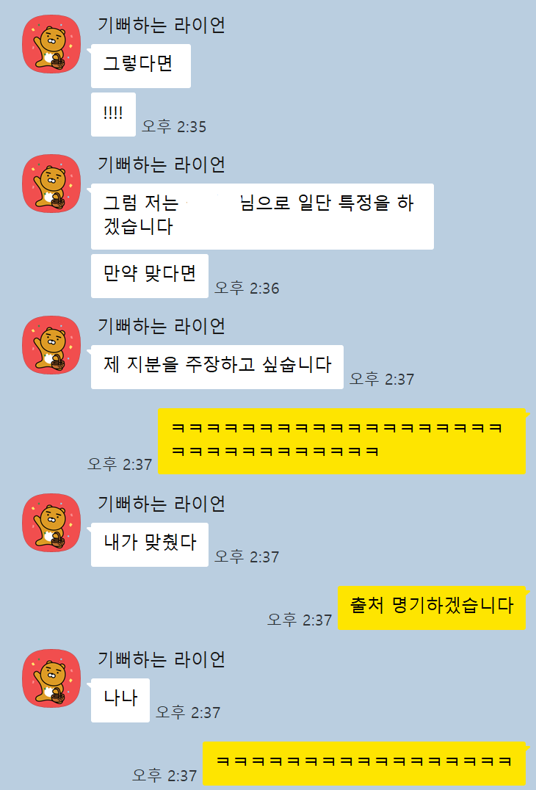Click the !!!! message bubble
The image size is (536, 790).
tap(113, 115)
